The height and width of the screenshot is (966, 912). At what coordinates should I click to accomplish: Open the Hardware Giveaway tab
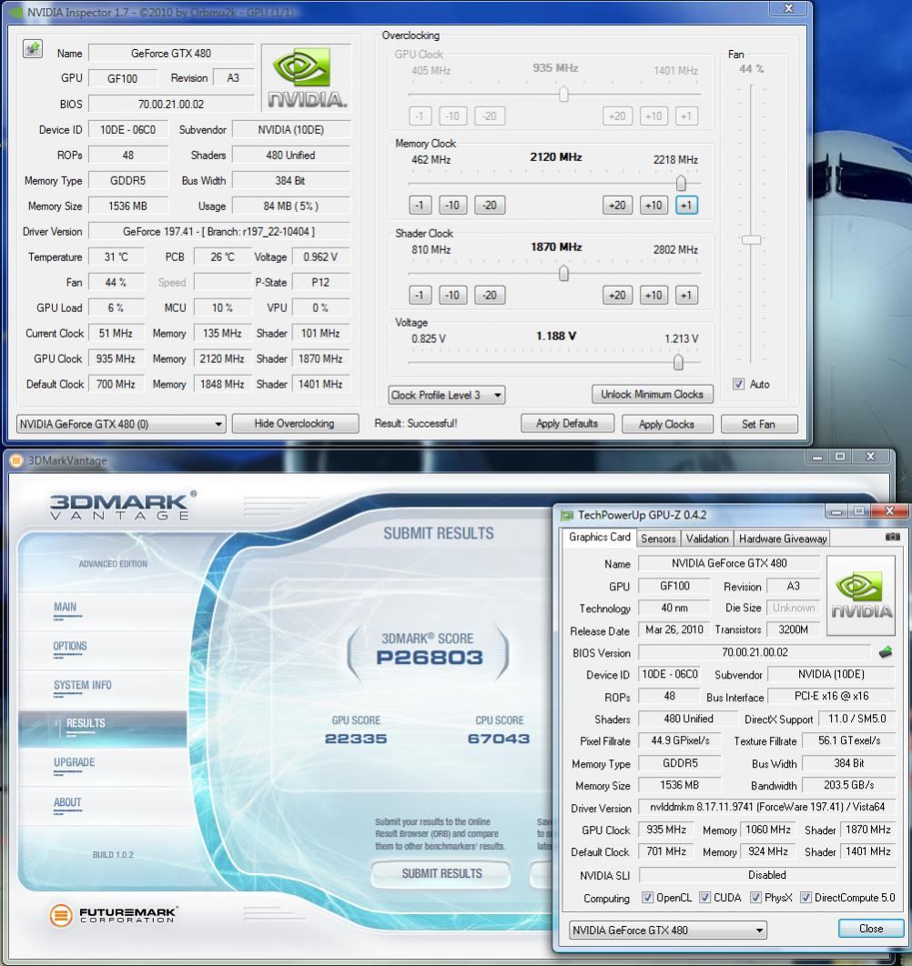783,538
